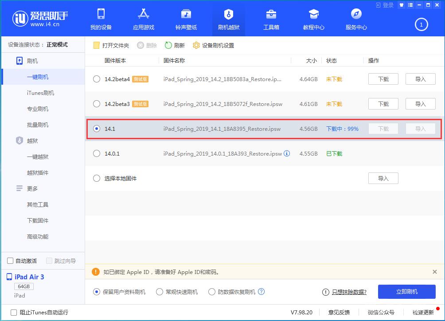Enable the 自动激活 auto-activate checkbox
Image resolution: width=445 pixels, height=321 pixels.
[x=10, y=261]
